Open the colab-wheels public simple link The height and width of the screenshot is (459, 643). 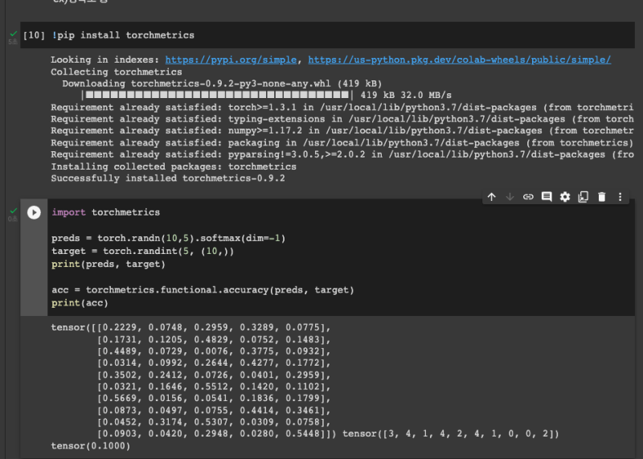point(459,60)
